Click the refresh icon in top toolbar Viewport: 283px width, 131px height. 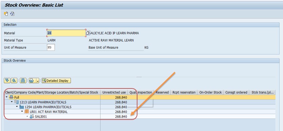point(12,14)
